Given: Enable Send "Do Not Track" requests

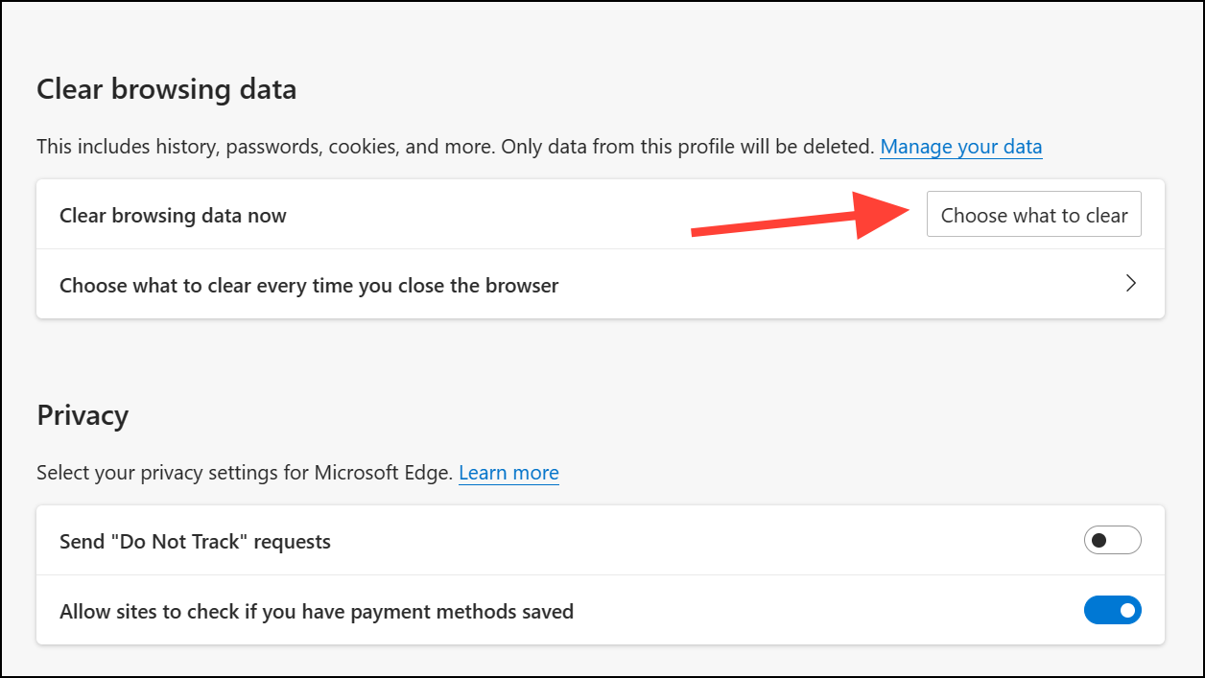Looking at the screenshot, I should click(x=1112, y=540).
